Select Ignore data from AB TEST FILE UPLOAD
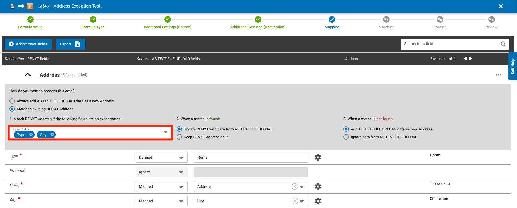This screenshot has height=208, width=517. (346, 137)
